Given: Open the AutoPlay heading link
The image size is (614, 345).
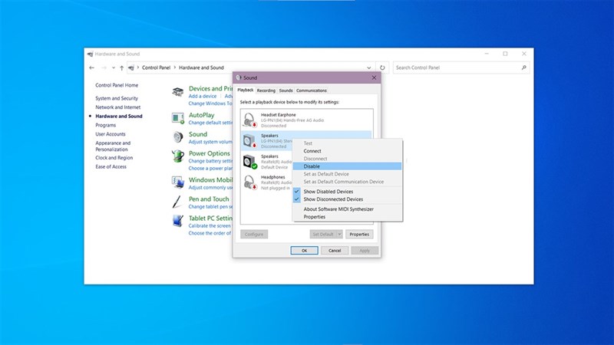Looking at the screenshot, I should point(202,115).
